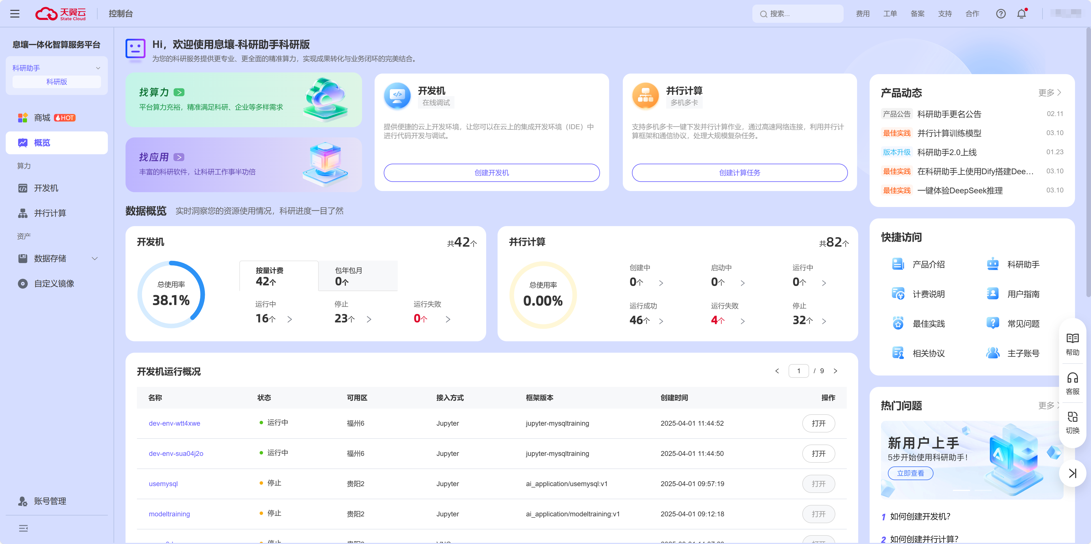Open 并行计算 icon in the sidebar

point(23,213)
